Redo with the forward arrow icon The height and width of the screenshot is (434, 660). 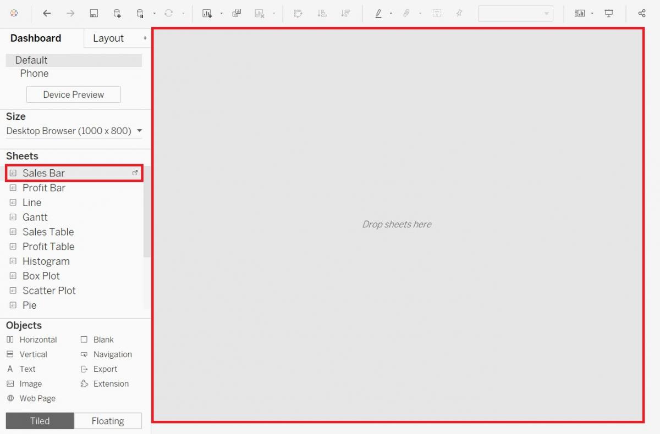[x=70, y=13]
